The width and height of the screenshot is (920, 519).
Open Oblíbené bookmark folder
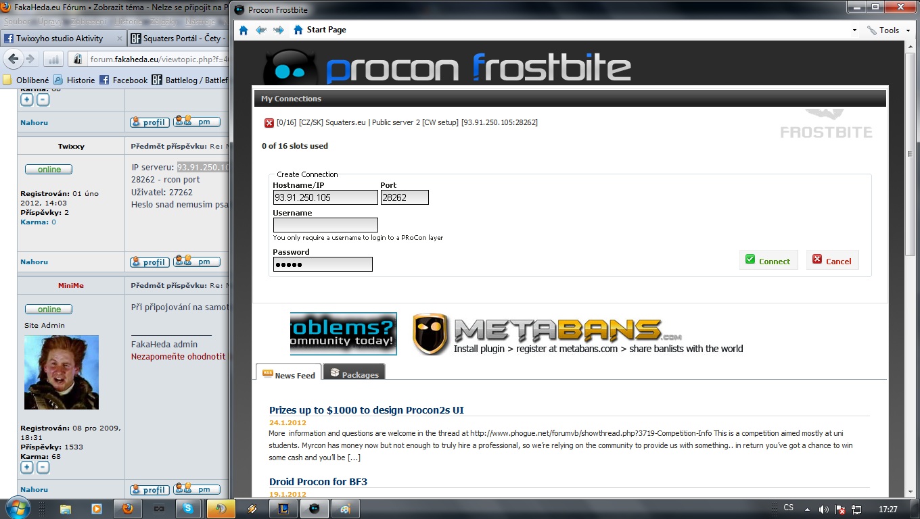pyautogui.click(x=26, y=80)
